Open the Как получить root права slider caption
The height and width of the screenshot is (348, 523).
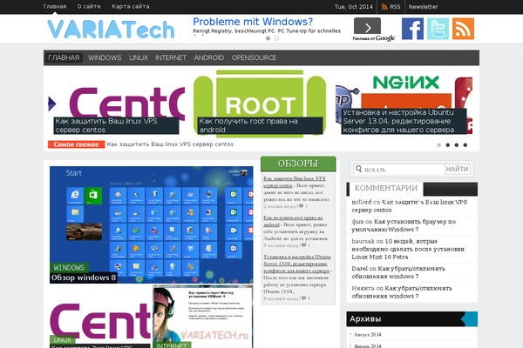pos(260,125)
